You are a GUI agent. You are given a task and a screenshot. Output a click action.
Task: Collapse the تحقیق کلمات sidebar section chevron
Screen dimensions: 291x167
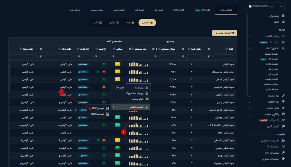coord(250,48)
